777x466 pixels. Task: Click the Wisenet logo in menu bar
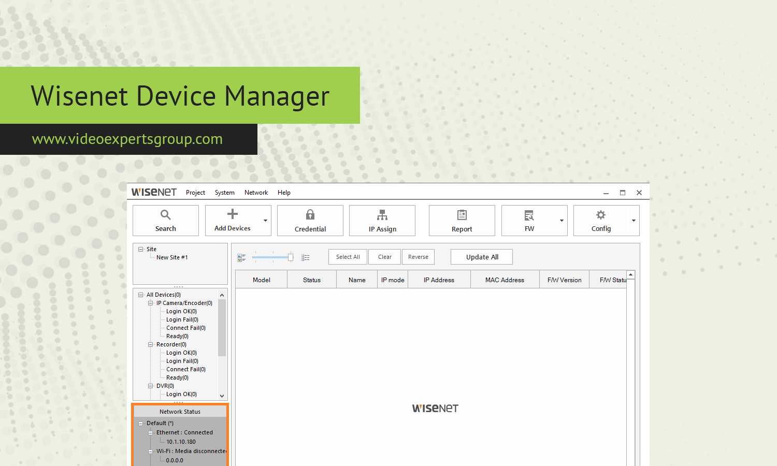(x=154, y=192)
